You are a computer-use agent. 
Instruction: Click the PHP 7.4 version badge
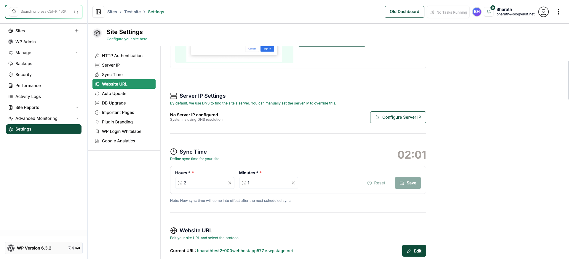[74, 248]
